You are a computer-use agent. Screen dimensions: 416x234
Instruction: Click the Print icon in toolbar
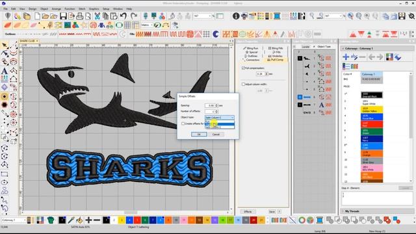click(x=79, y=16)
